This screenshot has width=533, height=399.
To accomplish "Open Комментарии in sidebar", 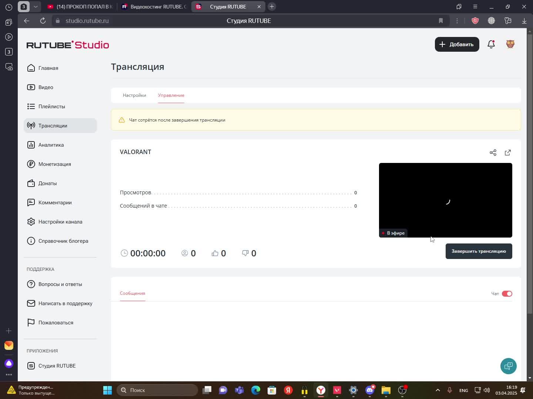I will 60,202.
